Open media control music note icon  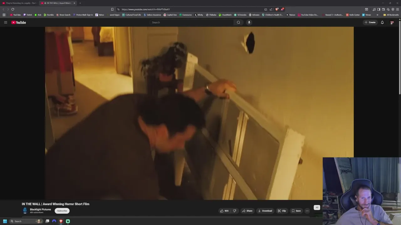(374, 9)
